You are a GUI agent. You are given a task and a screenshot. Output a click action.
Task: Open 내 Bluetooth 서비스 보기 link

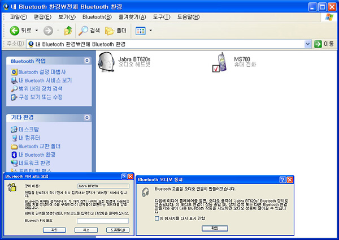click(x=45, y=80)
